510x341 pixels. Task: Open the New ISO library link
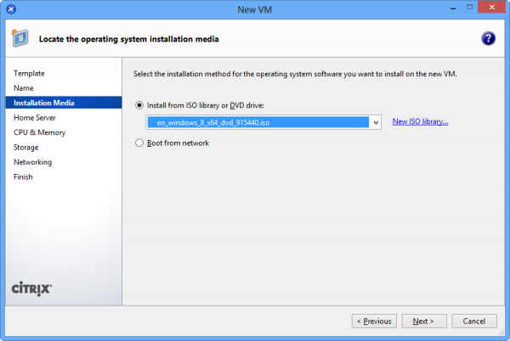(x=420, y=121)
